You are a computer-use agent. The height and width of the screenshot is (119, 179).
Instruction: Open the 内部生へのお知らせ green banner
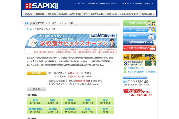coord(139,23)
